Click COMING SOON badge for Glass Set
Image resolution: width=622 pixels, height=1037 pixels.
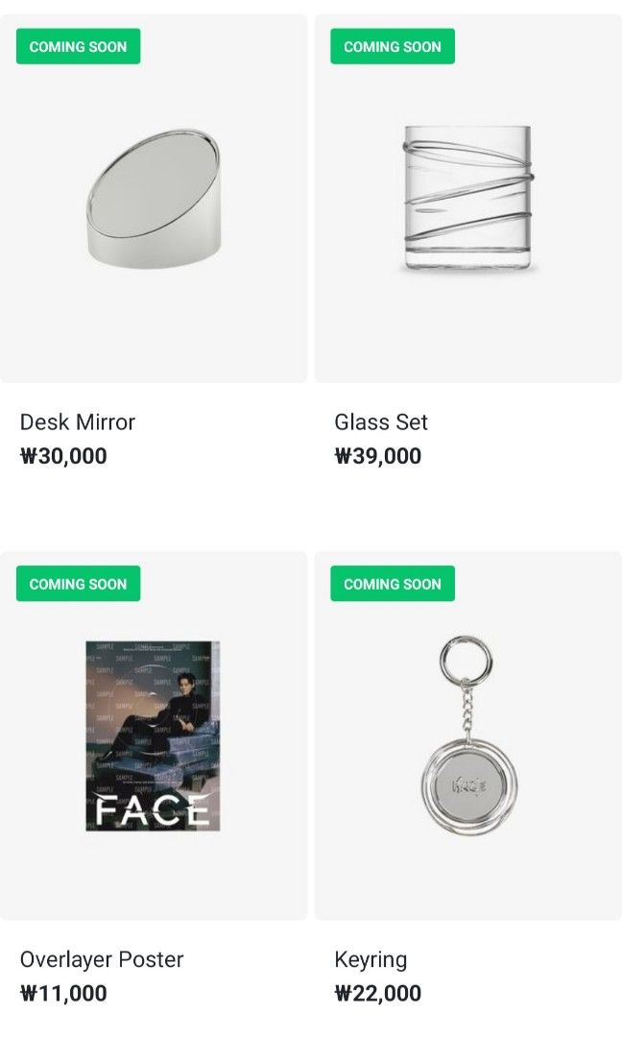click(x=392, y=45)
